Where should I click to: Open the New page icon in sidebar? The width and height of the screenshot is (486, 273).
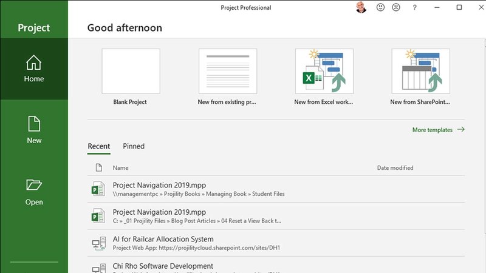(x=34, y=124)
